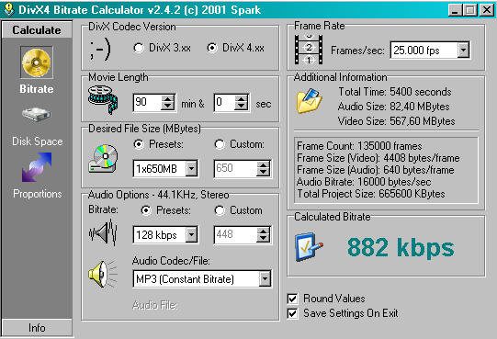Open the 128 kbps audio bitrate dropdown
This screenshot has width=497, height=339.
pyautogui.click(x=191, y=234)
